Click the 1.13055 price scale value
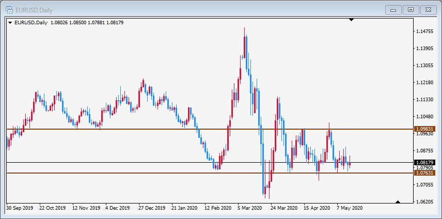Viewport: 442px width, 219px height. coord(424,66)
